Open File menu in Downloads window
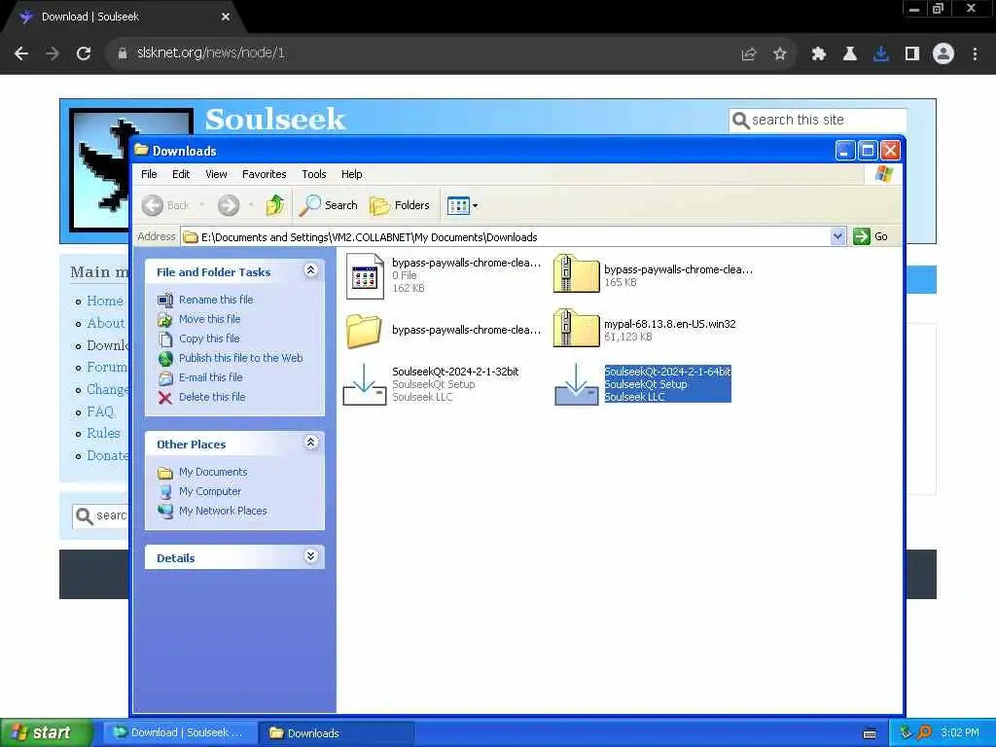Image resolution: width=996 pixels, height=747 pixels. 149,174
